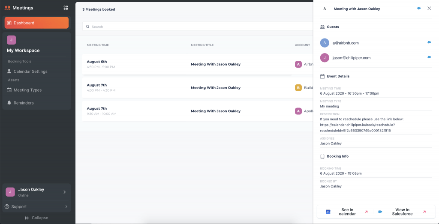Click the meeting time value 6 August 2020
The image size is (439, 224).
pyautogui.click(x=349, y=93)
